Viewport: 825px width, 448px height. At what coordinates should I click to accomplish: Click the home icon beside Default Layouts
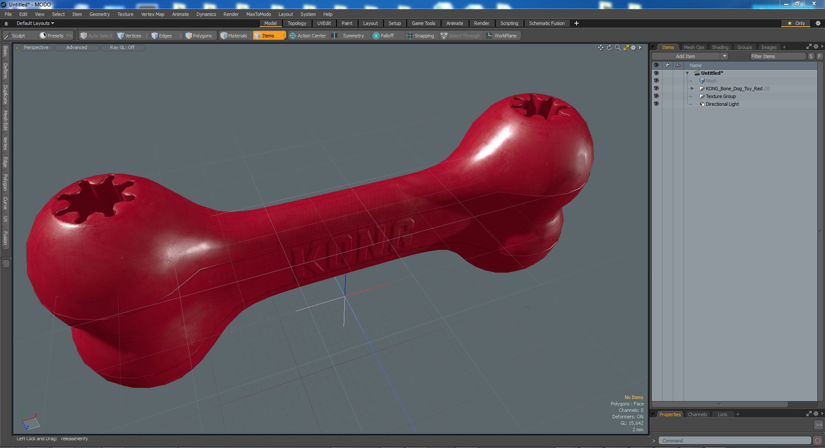pos(6,23)
